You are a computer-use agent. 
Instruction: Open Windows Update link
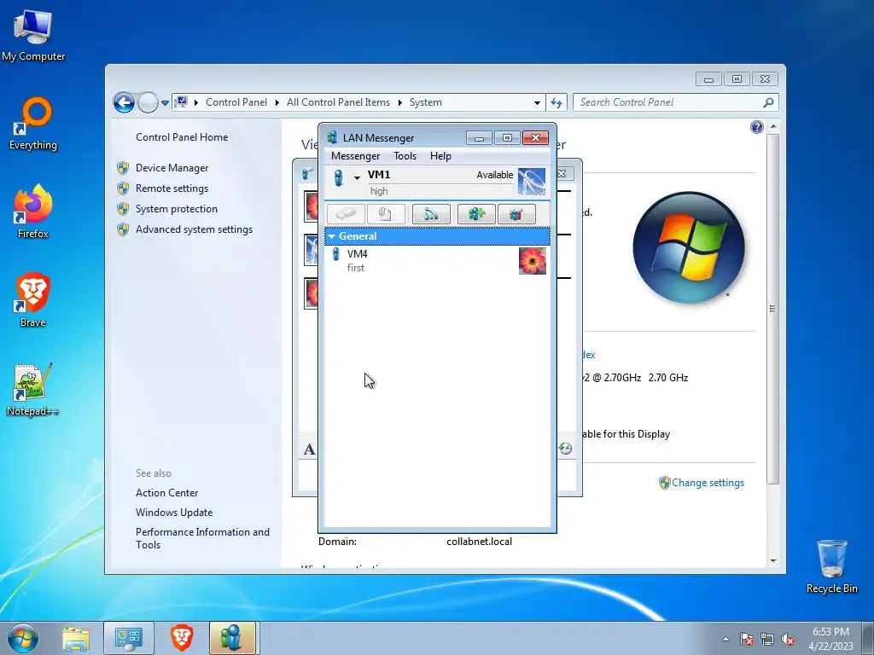pos(174,513)
